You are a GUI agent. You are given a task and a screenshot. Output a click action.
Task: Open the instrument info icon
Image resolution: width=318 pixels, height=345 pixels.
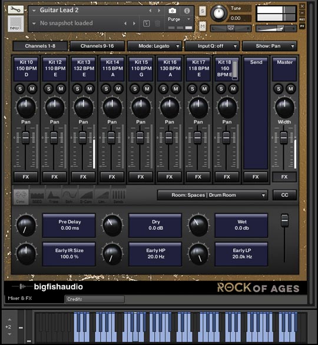tap(187, 11)
